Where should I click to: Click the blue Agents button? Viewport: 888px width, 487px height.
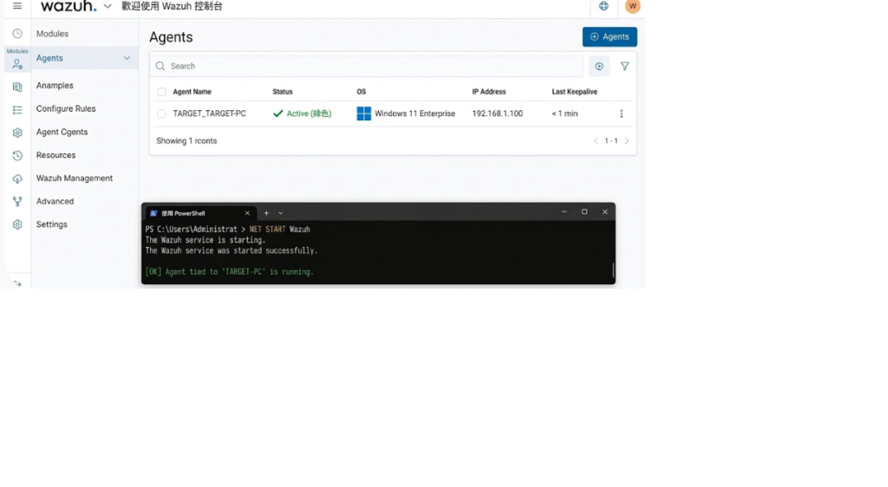(610, 36)
